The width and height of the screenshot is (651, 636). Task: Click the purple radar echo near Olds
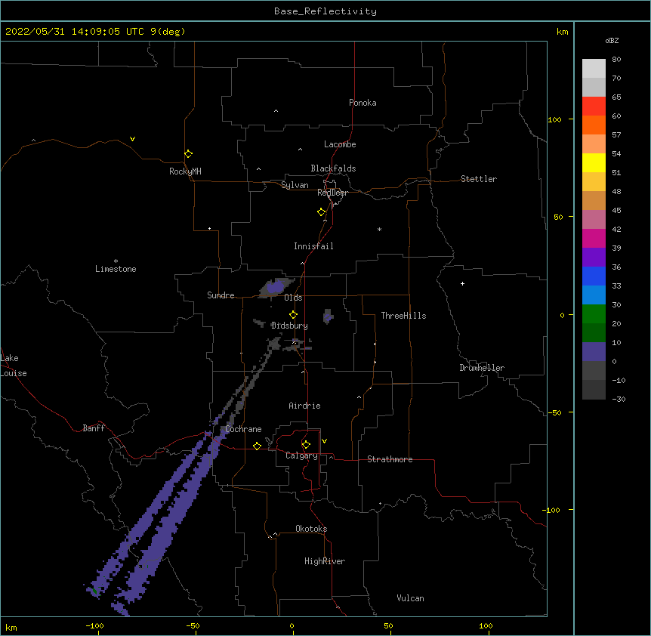[x=274, y=287]
